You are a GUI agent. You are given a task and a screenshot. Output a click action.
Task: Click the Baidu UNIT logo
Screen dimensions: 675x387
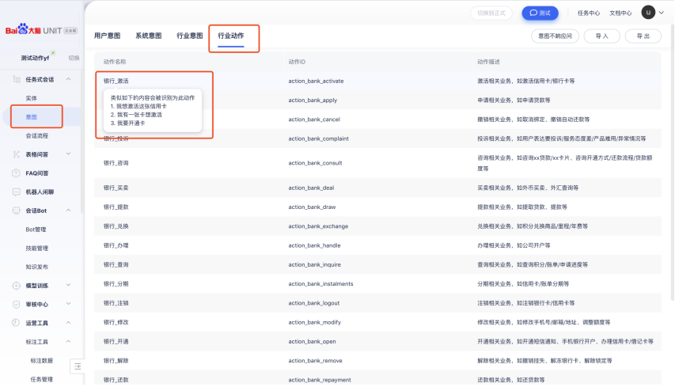coord(41,29)
